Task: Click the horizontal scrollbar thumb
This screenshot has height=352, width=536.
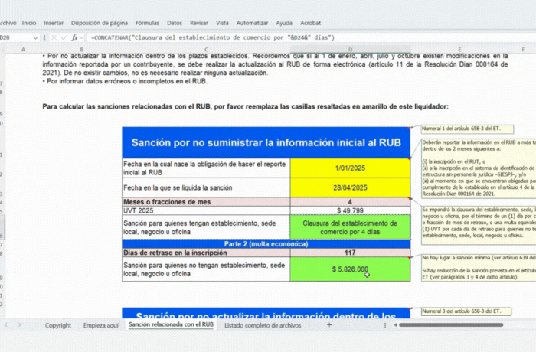Action: [x=451, y=325]
